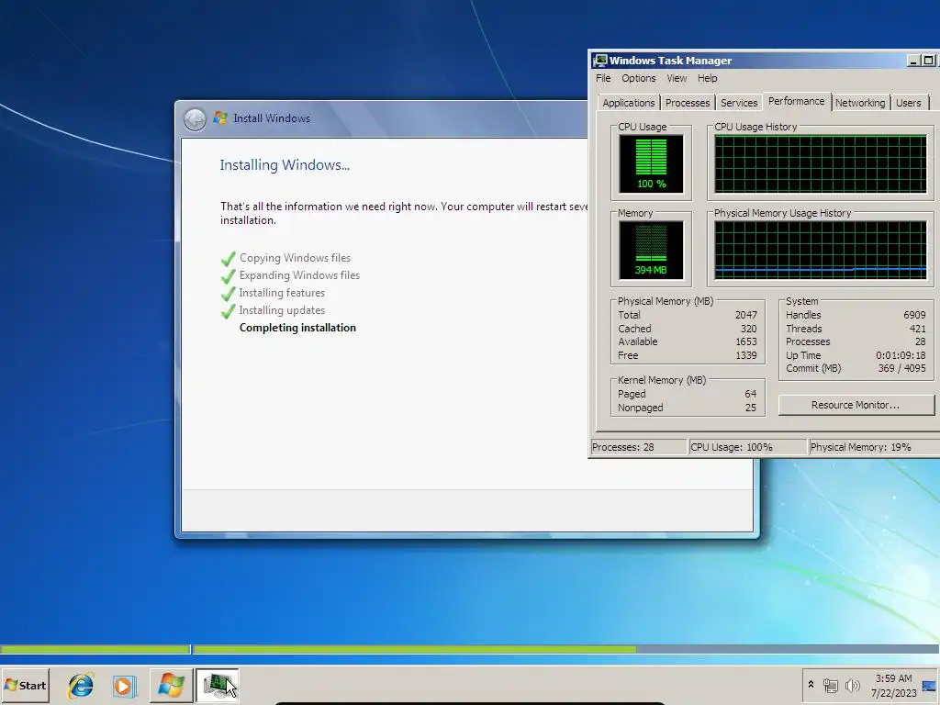Maximize the Task Manager window
The height and width of the screenshot is (705, 940).
(928, 61)
